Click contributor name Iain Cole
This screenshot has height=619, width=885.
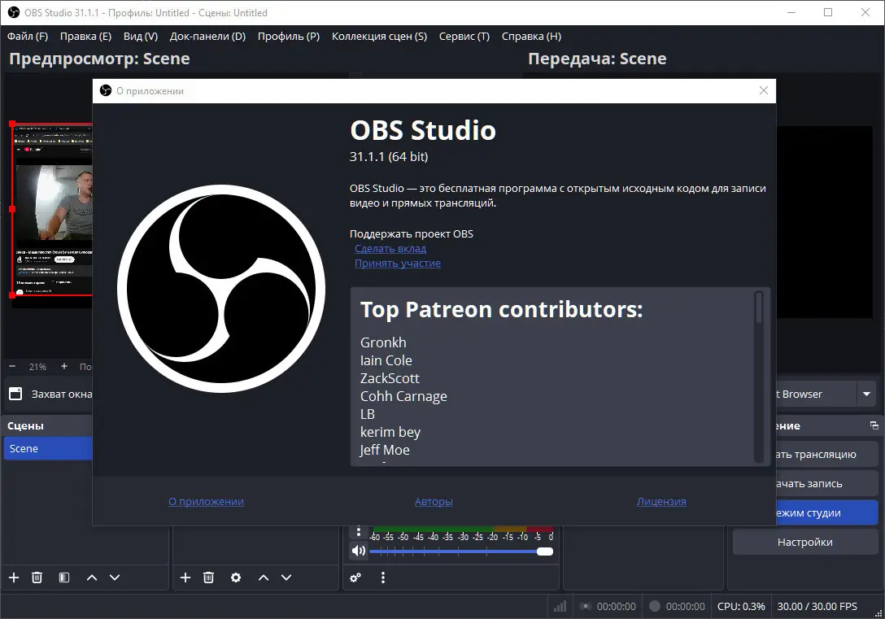(386, 360)
